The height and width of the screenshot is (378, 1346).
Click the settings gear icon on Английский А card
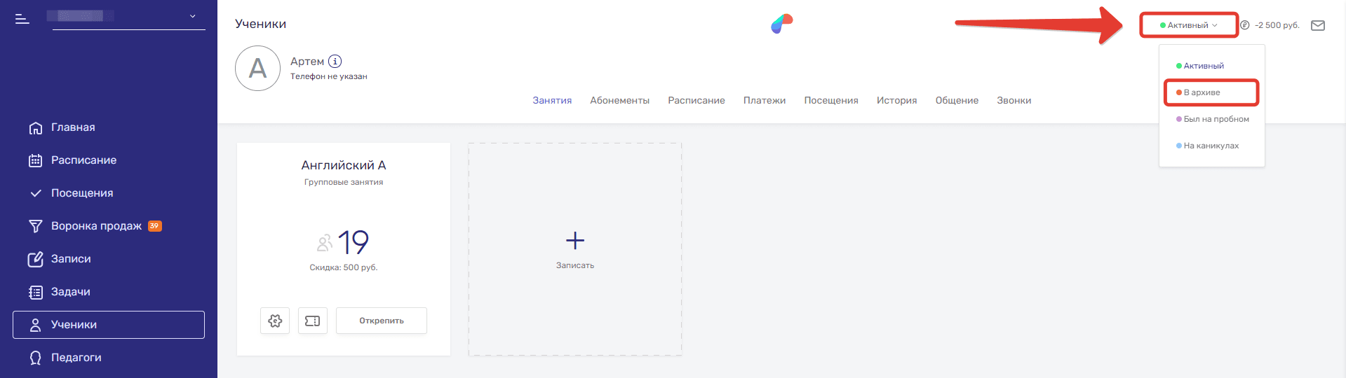[275, 321]
